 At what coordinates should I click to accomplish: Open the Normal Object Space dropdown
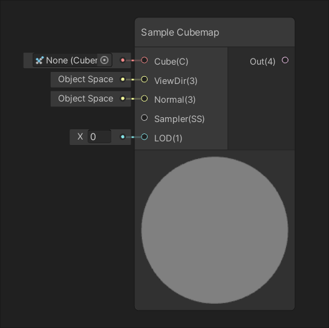pyautogui.click(x=86, y=98)
